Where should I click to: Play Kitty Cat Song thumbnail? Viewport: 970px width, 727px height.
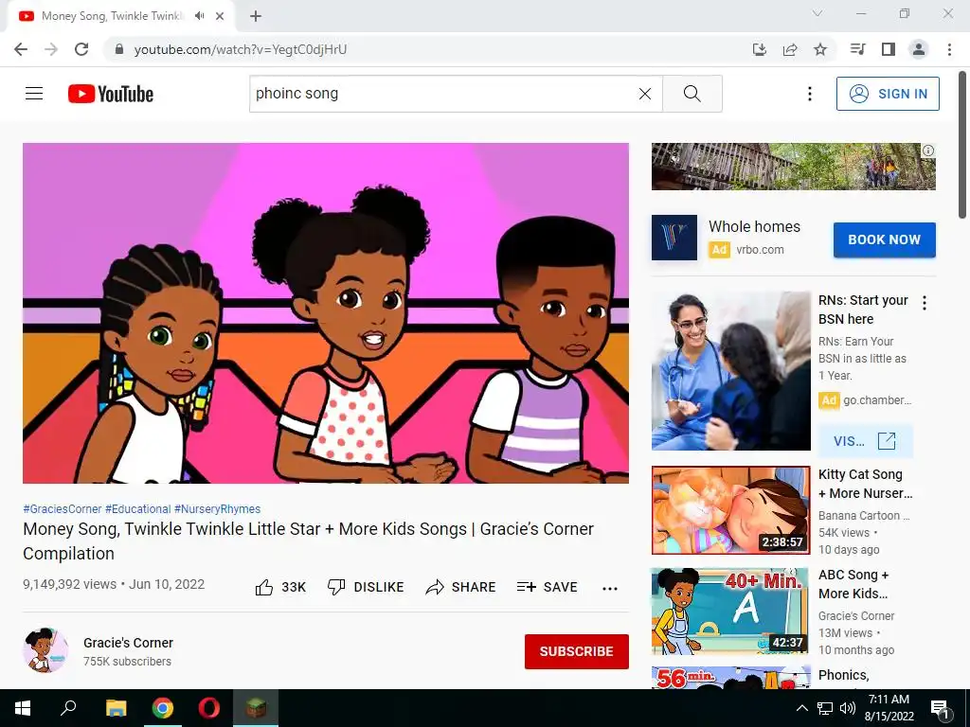(730, 510)
